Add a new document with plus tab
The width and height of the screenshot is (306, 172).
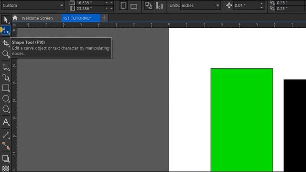pyautogui.click(x=104, y=18)
